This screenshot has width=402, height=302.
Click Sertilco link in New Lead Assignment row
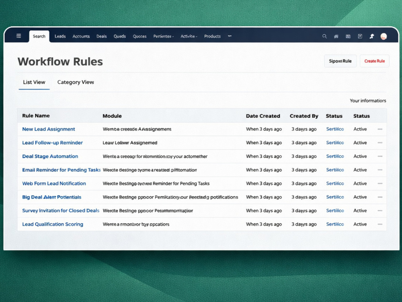coord(335,129)
